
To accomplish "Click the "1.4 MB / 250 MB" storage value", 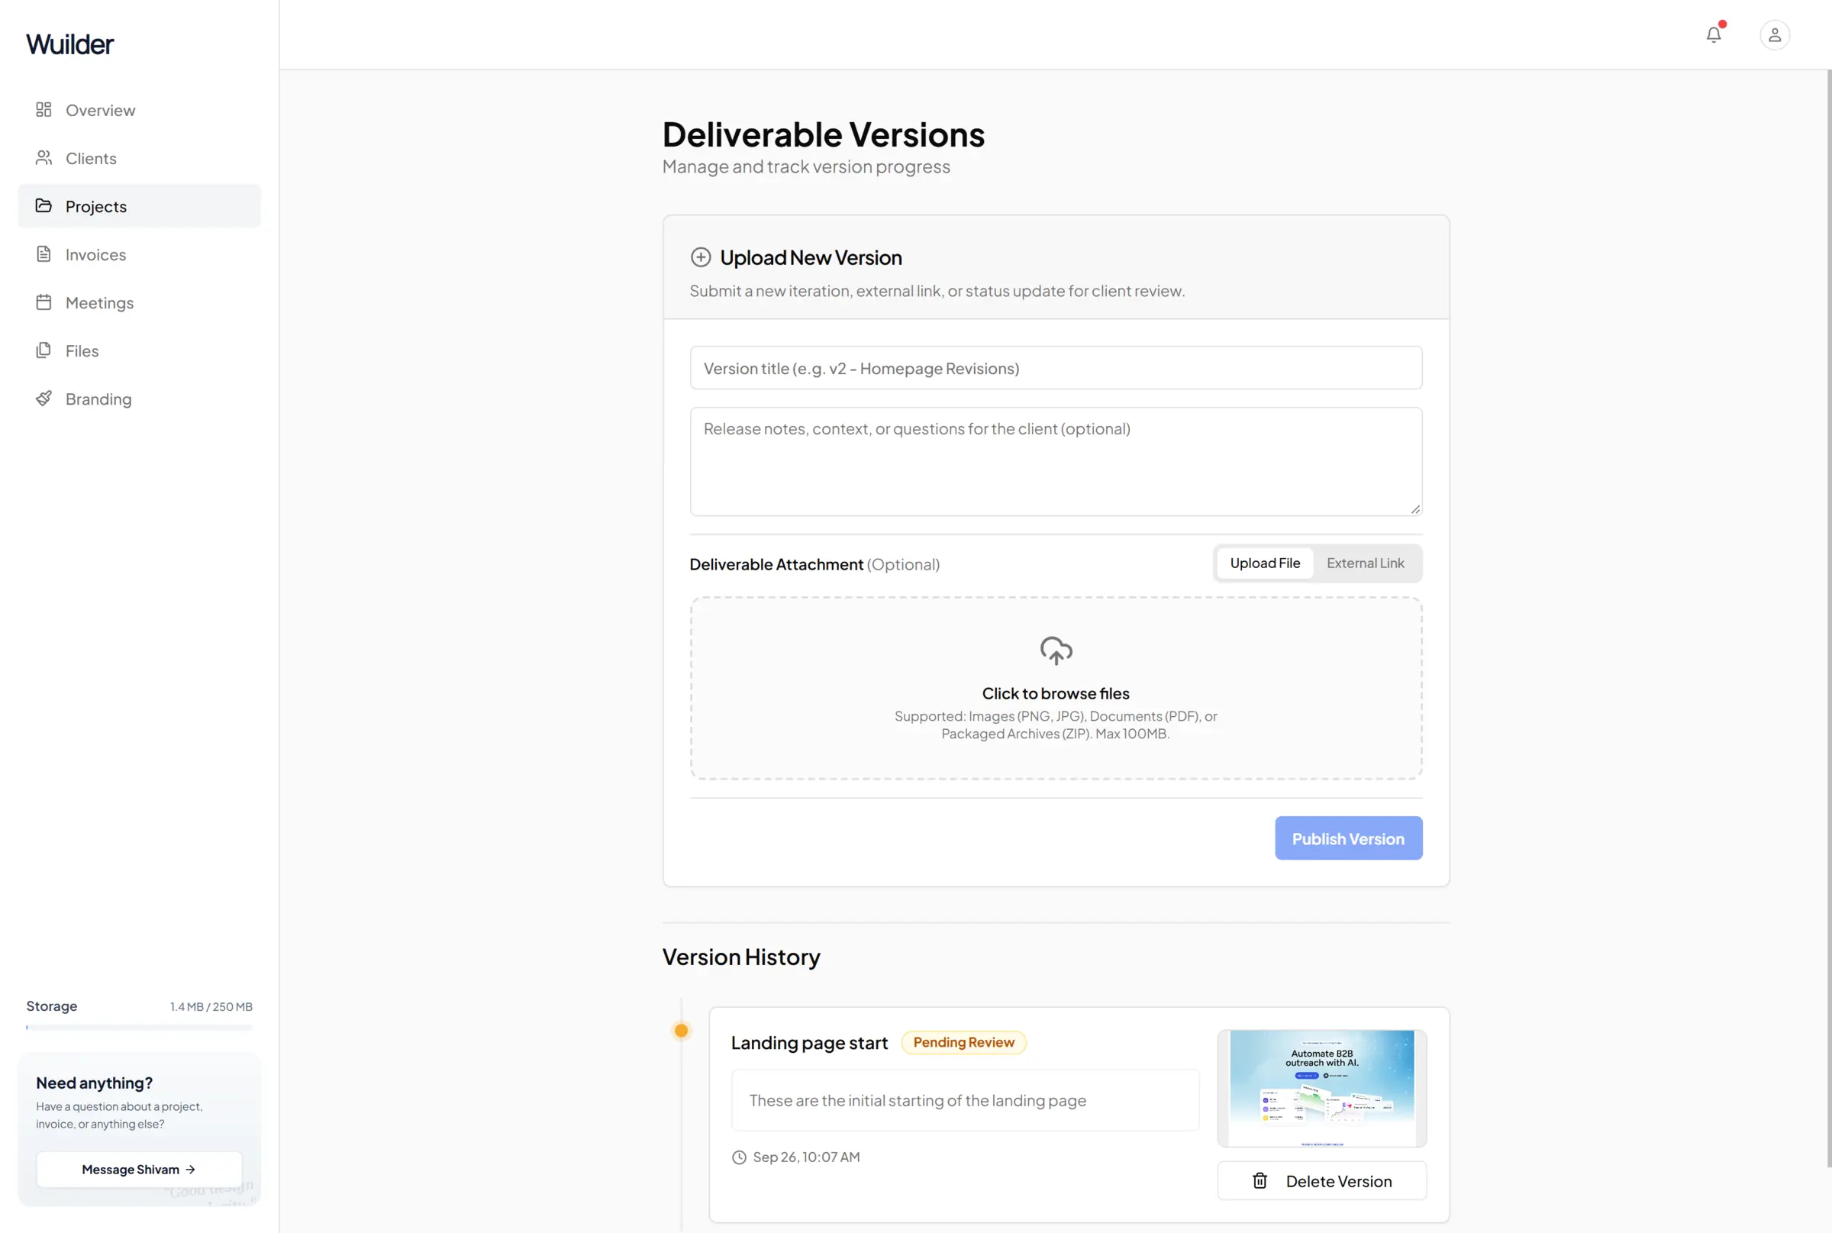I will (211, 1006).
